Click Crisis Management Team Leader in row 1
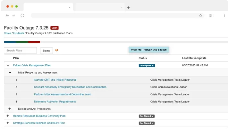Screen dimensions: 228x129 pos(170,80)
